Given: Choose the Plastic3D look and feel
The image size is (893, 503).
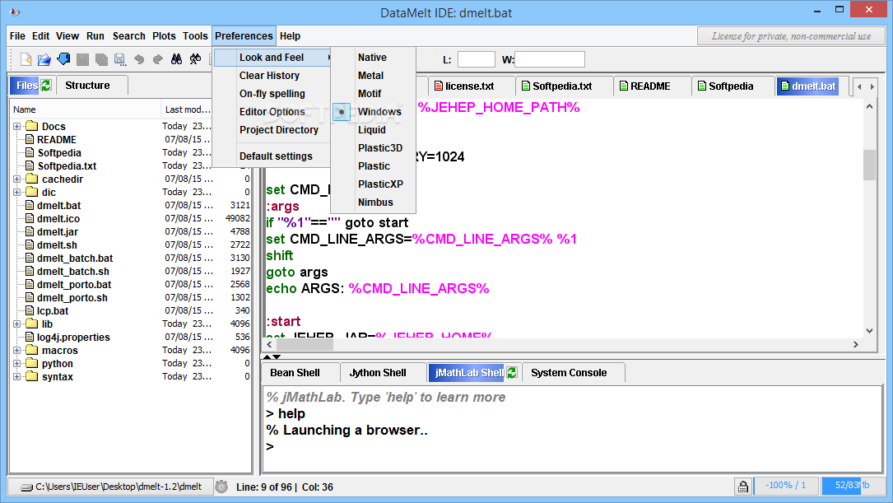Looking at the screenshot, I should tap(380, 148).
